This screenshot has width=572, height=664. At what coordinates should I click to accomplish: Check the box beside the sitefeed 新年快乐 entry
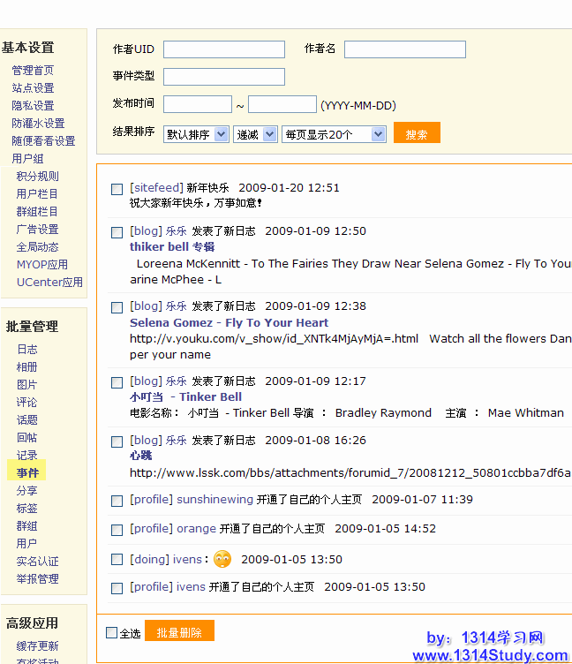tap(117, 189)
